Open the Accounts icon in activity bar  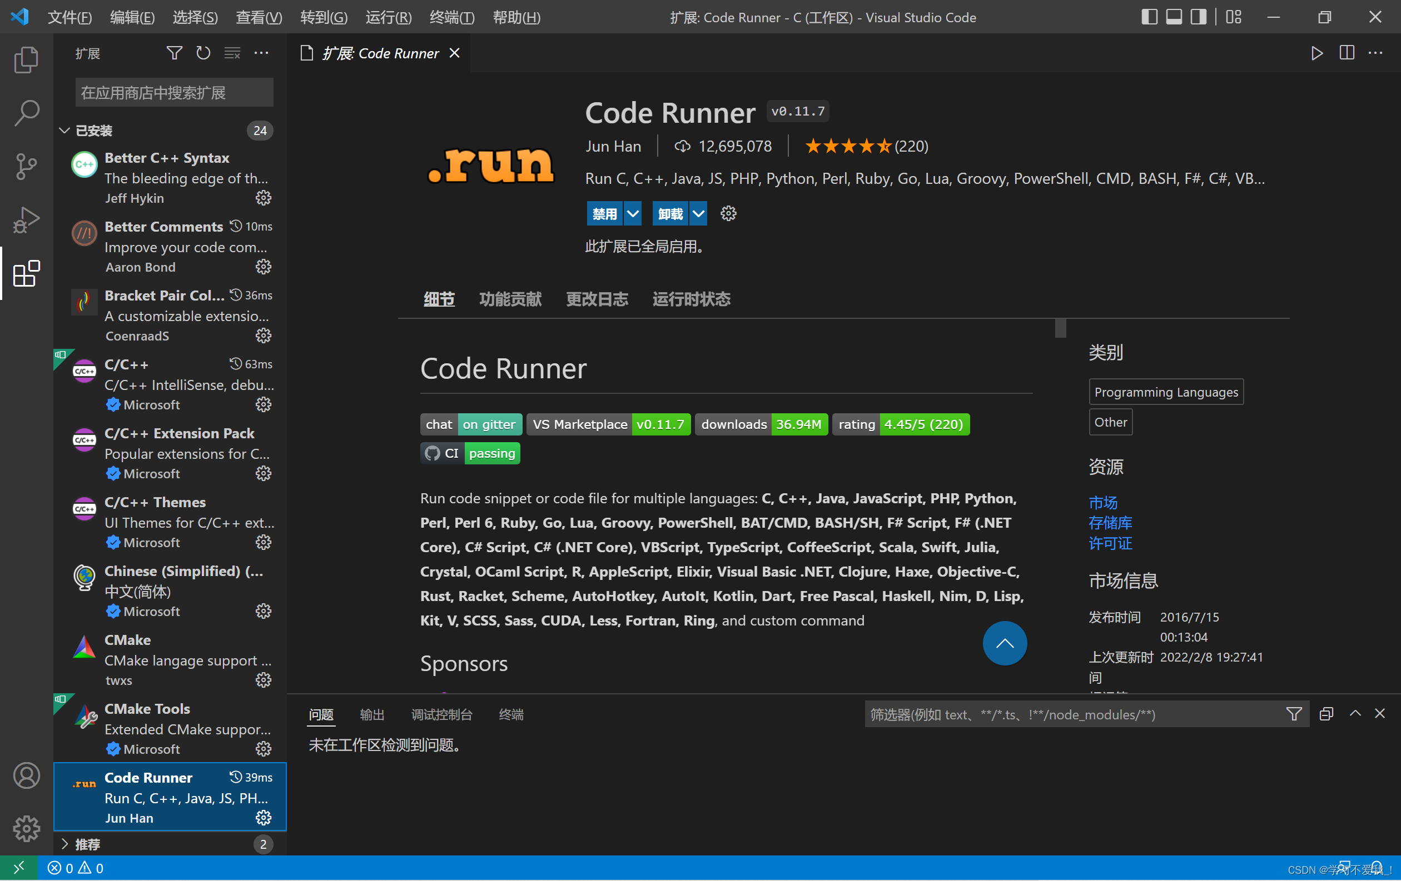click(x=26, y=776)
